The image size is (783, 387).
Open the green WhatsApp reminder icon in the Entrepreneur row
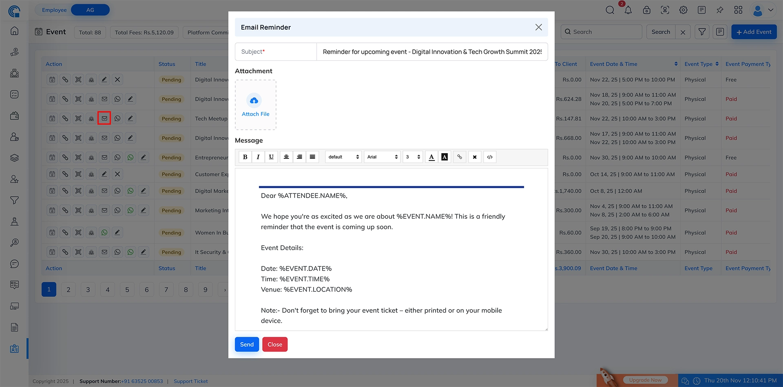(x=130, y=157)
